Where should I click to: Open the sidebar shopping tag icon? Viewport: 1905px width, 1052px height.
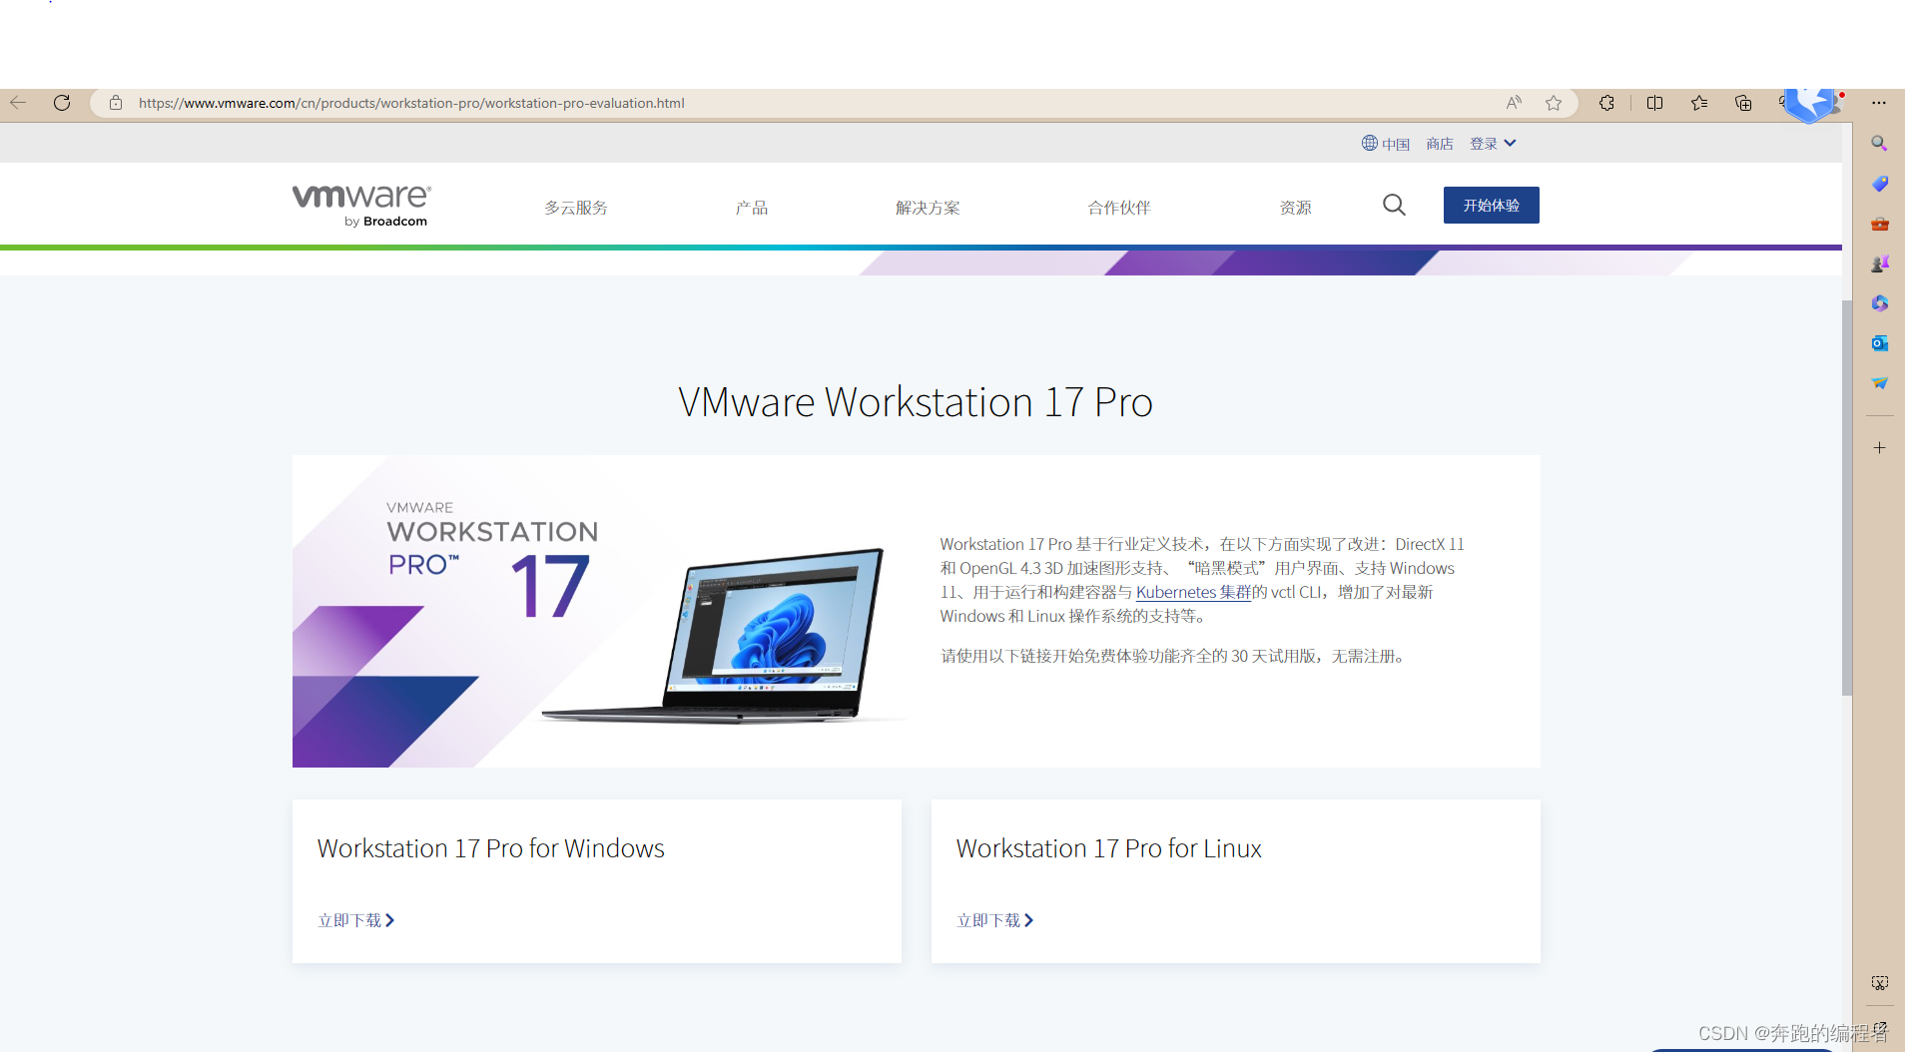pyautogui.click(x=1879, y=184)
